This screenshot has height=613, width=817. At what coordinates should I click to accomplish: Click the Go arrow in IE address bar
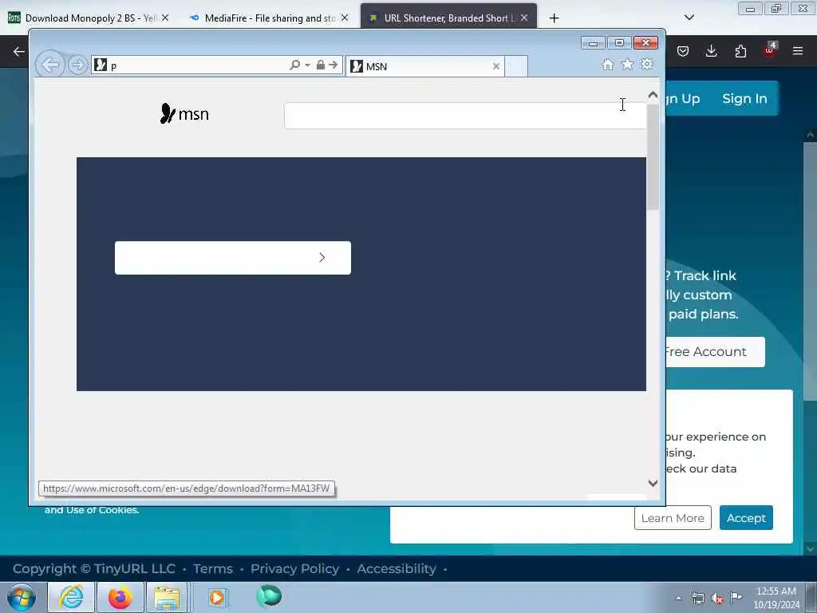(334, 65)
